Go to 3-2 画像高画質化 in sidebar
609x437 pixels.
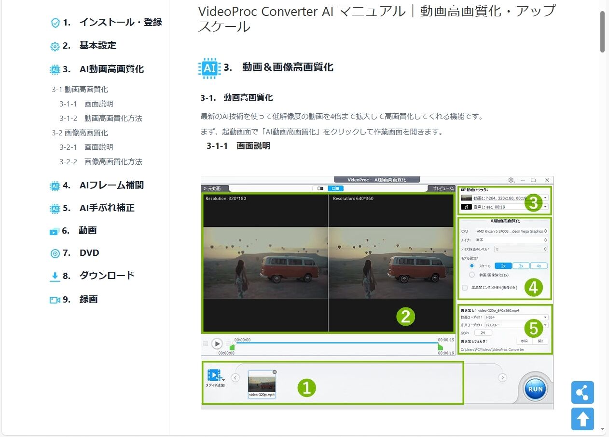point(80,132)
